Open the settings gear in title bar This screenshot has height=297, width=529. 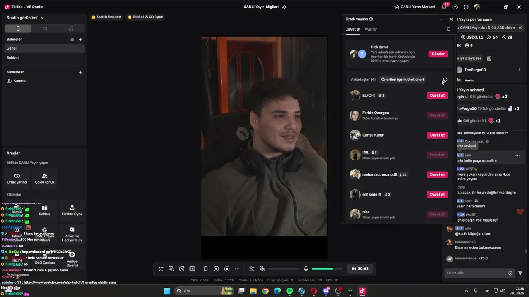pos(466,7)
